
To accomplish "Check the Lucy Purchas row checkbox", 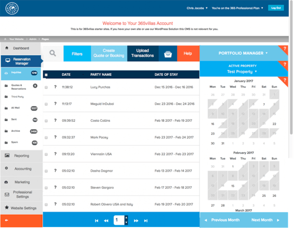I will click(x=46, y=88).
